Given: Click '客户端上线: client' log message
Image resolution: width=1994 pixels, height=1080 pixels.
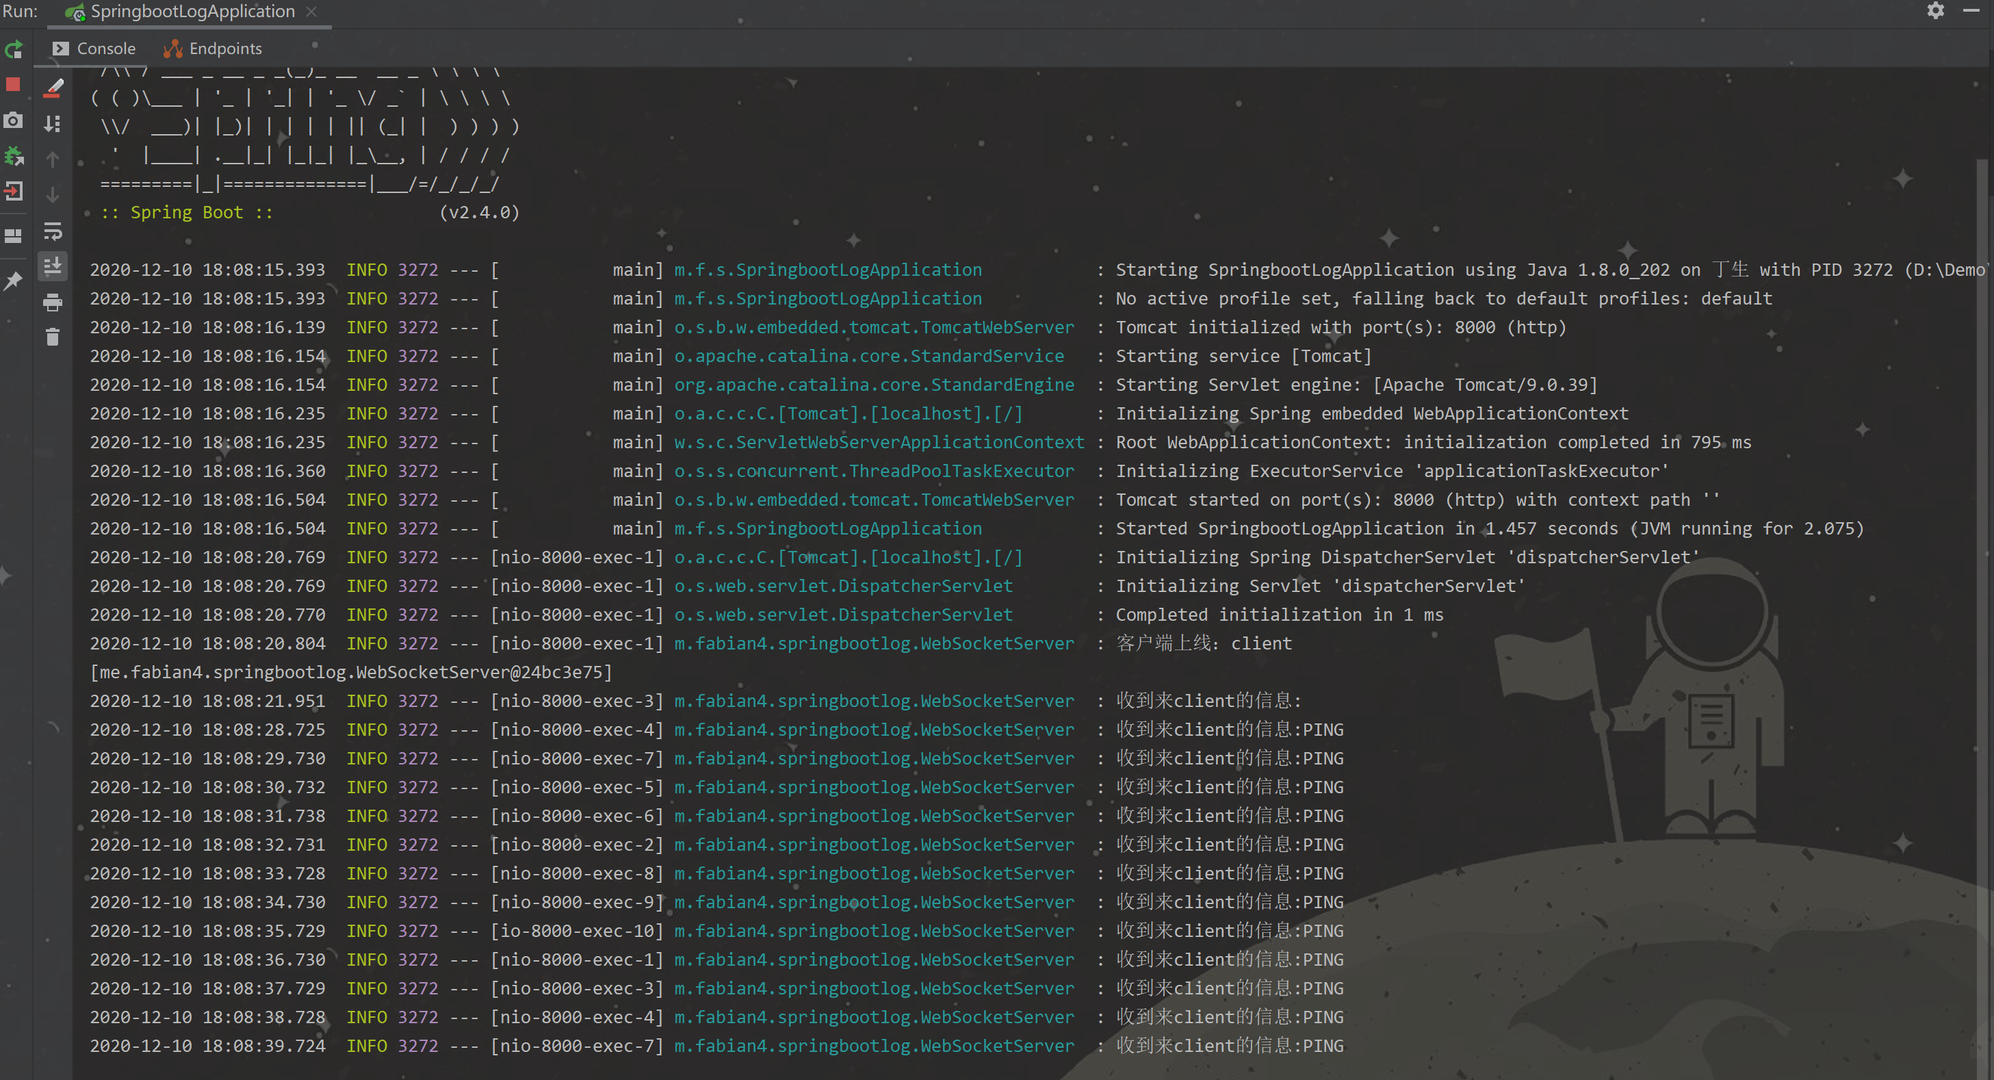Looking at the screenshot, I should tap(1204, 643).
